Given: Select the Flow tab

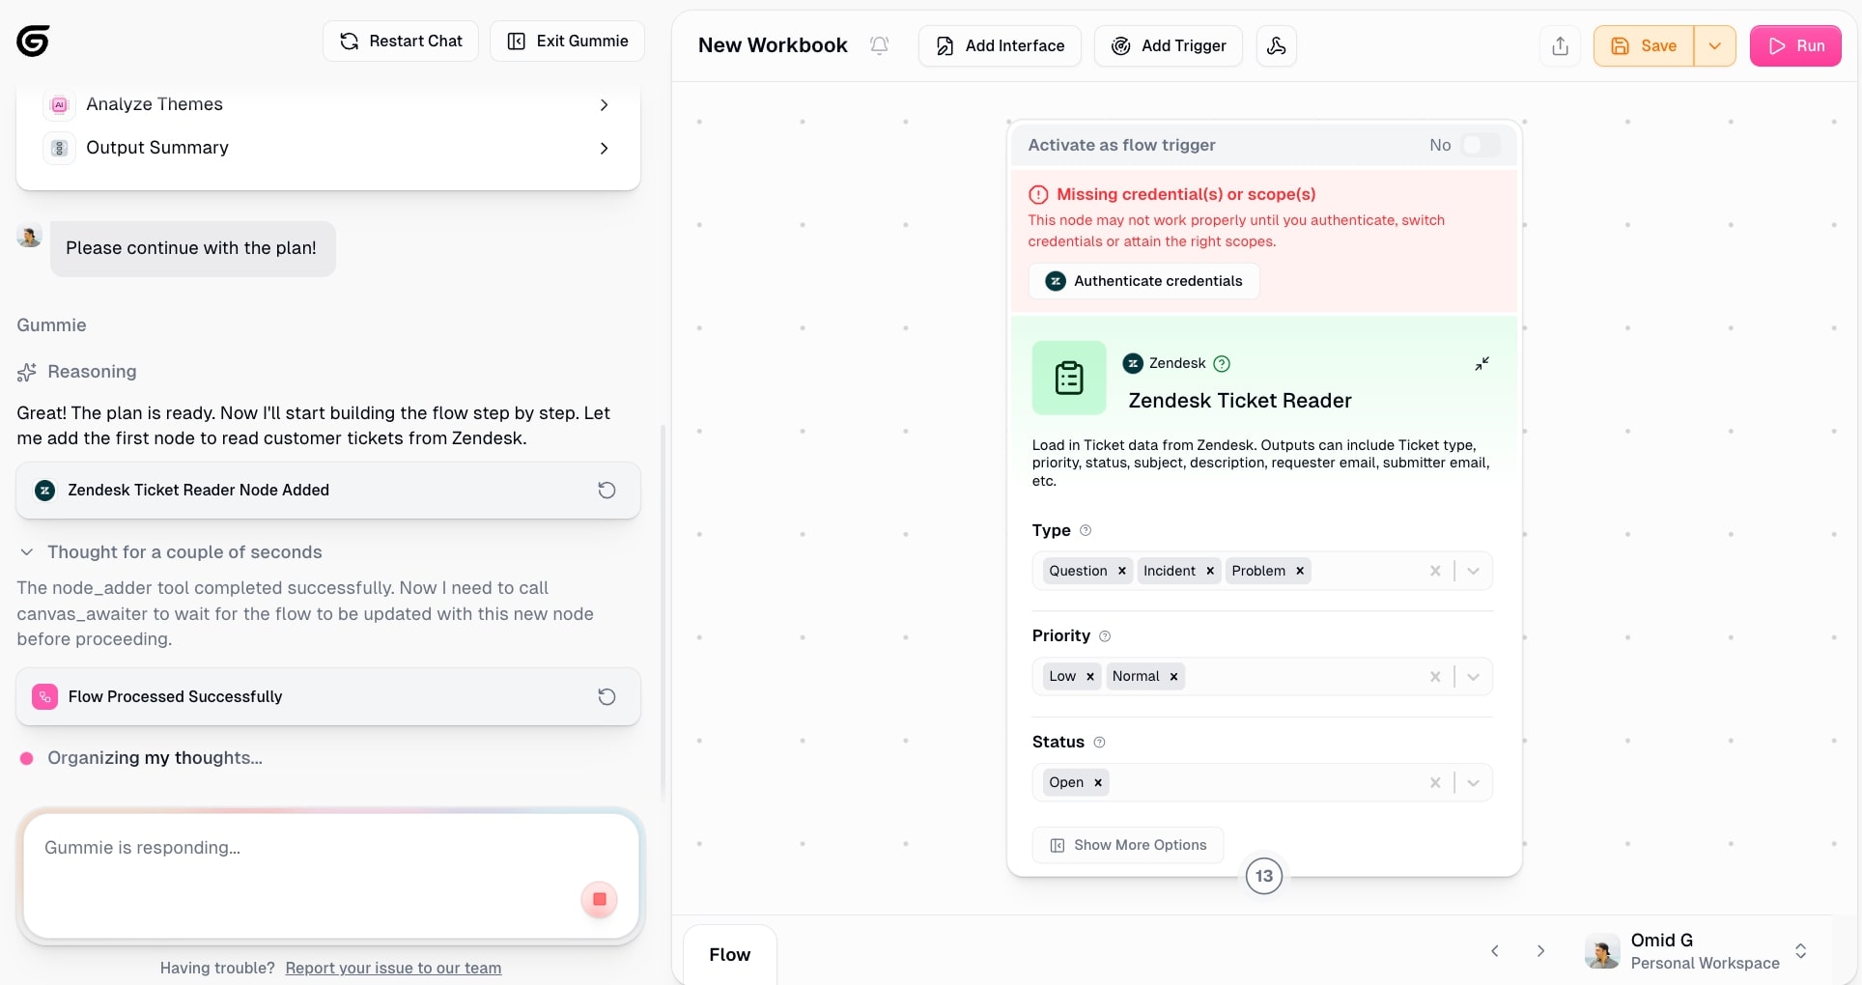Looking at the screenshot, I should (730, 954).
